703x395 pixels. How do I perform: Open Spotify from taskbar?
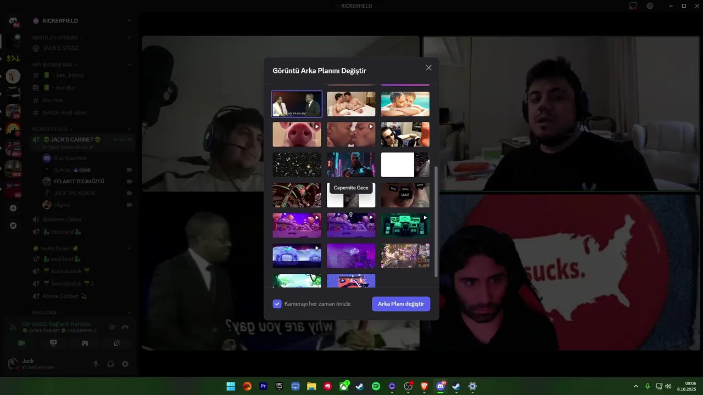tap(376, 386)
